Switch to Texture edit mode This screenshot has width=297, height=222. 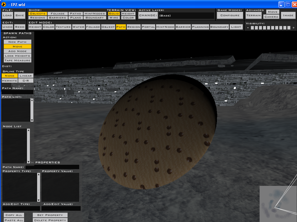pos(63,27)
